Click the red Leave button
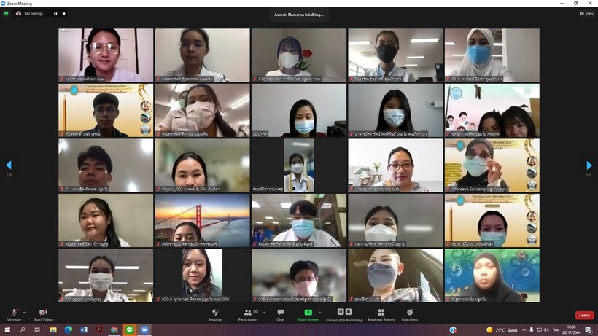The height and width of the screenshot is (336, 598). click(x=584, y=315)
